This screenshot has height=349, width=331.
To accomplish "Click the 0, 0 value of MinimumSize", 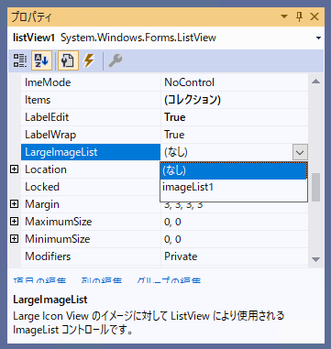I will 172,239.
